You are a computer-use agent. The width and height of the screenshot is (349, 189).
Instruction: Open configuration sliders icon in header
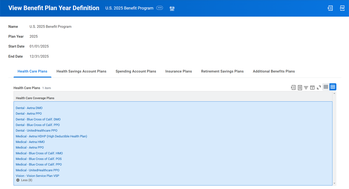point(172,8)
